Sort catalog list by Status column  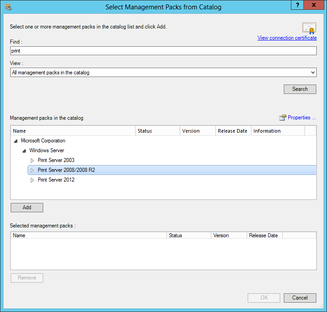click(158, 131)
